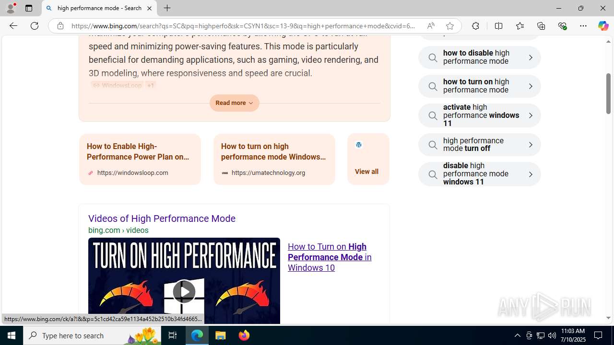
Task: Click the taskbar search box
Action: [92, 335]
